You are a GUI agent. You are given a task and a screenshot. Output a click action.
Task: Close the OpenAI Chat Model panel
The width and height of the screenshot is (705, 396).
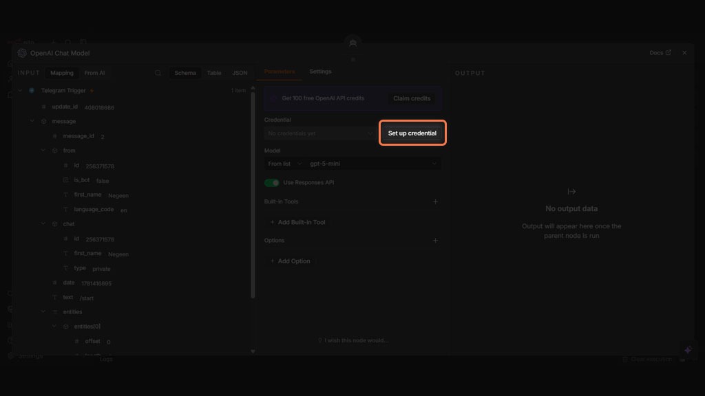[684, 52]
